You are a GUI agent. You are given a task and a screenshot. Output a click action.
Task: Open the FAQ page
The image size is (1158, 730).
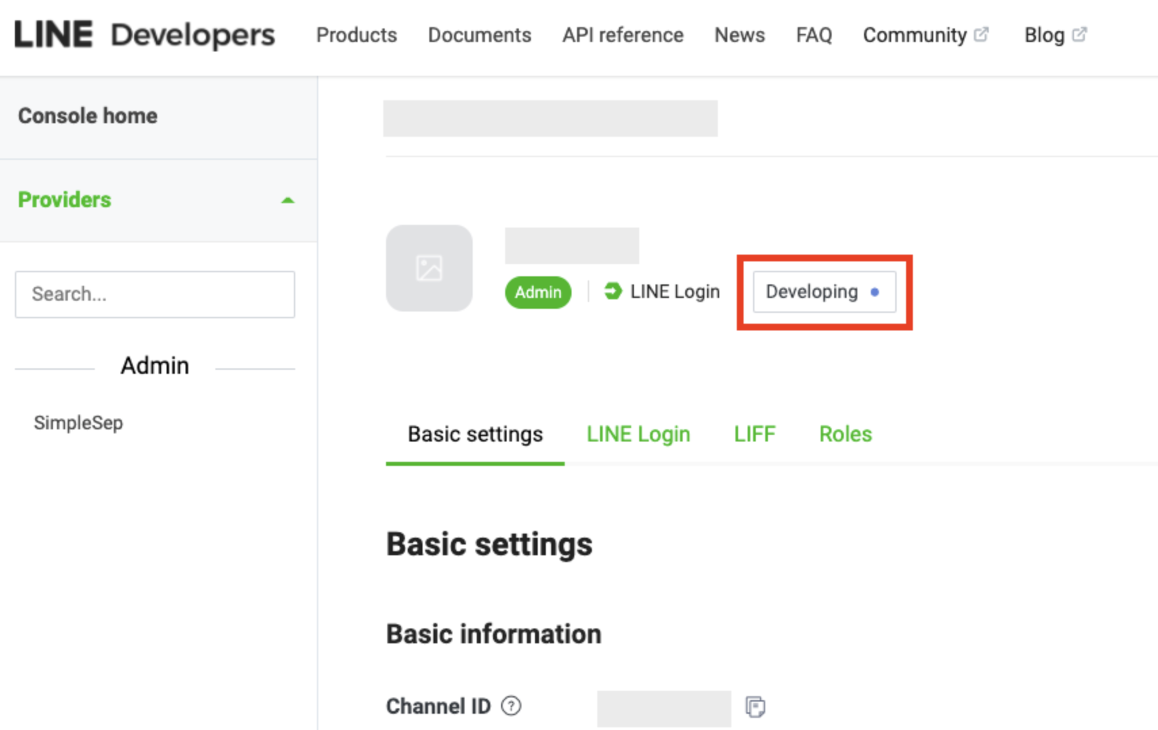814,35
